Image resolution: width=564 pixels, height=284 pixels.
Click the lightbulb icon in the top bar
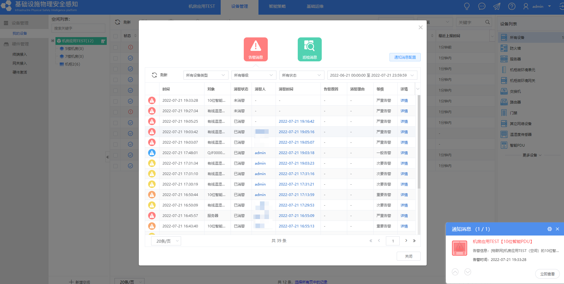coord(467,6)
